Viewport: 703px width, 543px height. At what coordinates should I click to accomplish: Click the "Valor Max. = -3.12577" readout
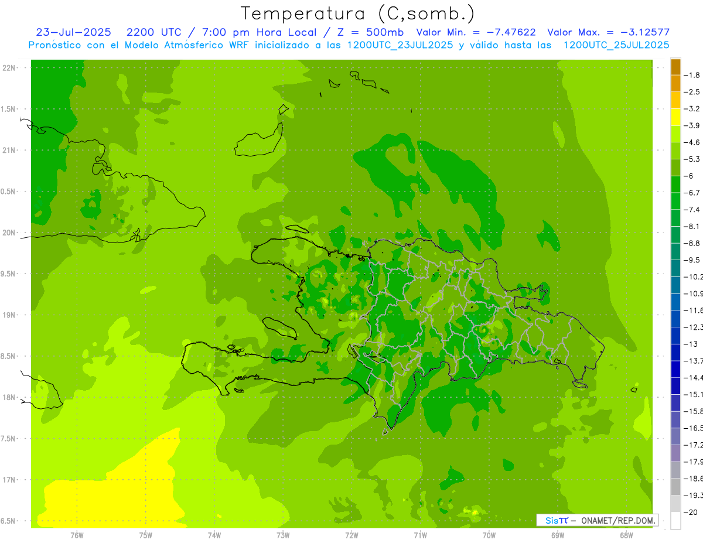click(x=609, y=32)
